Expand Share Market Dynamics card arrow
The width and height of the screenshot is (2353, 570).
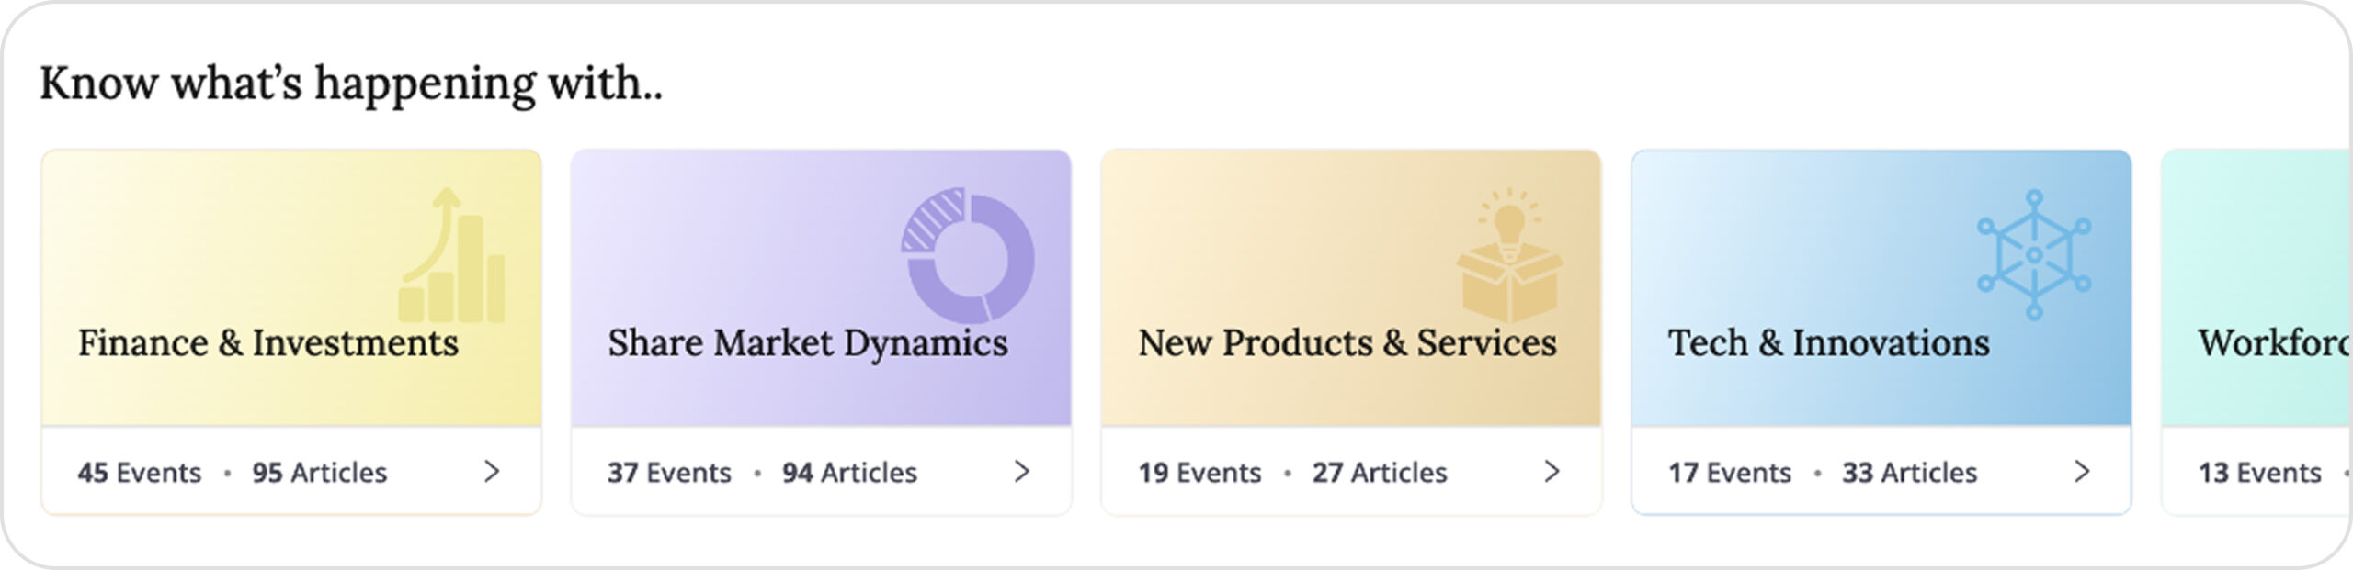(1021, 472)
